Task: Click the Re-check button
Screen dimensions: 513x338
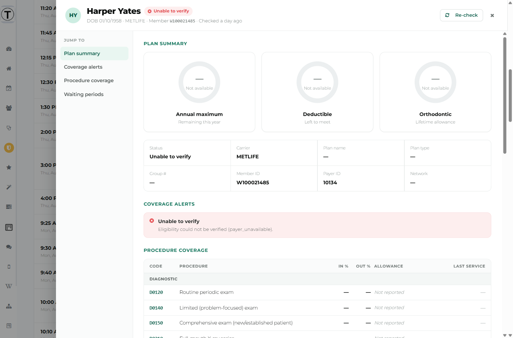Action: coord(461,15)
